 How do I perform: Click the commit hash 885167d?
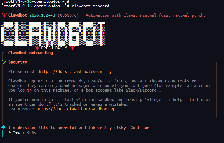(x=68, y=15)
